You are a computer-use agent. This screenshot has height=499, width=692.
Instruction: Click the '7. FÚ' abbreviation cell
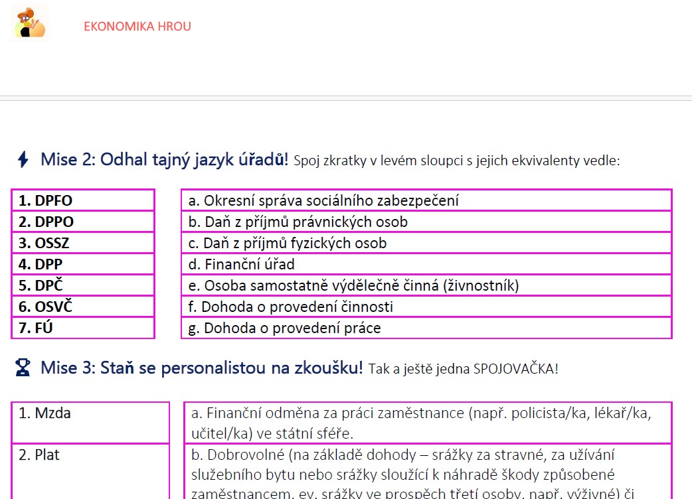tap(83, 328)
